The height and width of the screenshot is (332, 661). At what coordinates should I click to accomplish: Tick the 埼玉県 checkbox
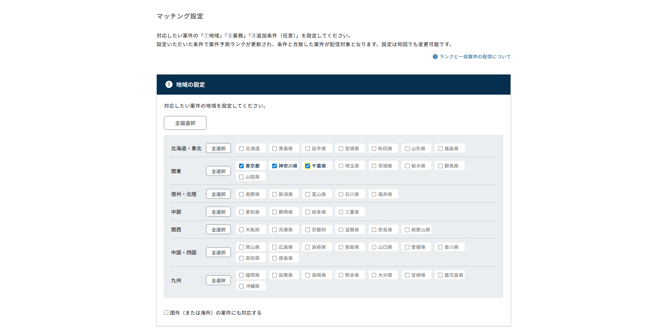341,166
